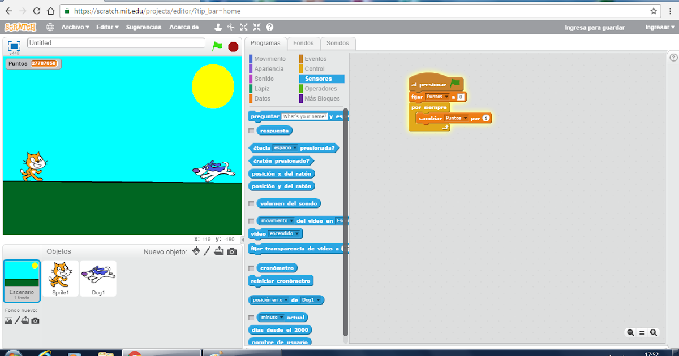Screen dimensions: 679x356
Task: Select the shrink sprite tool
Action: (256, 26)
